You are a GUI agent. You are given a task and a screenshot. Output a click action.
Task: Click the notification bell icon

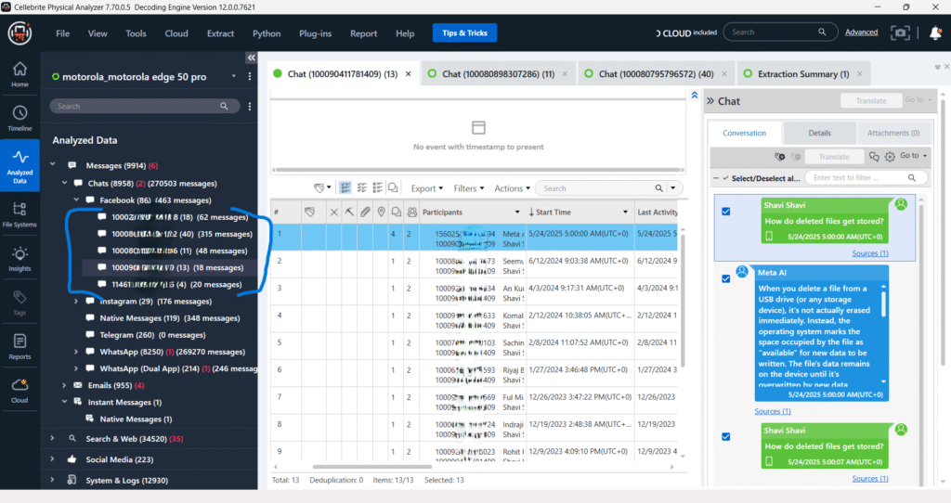[x=935, y=32]
